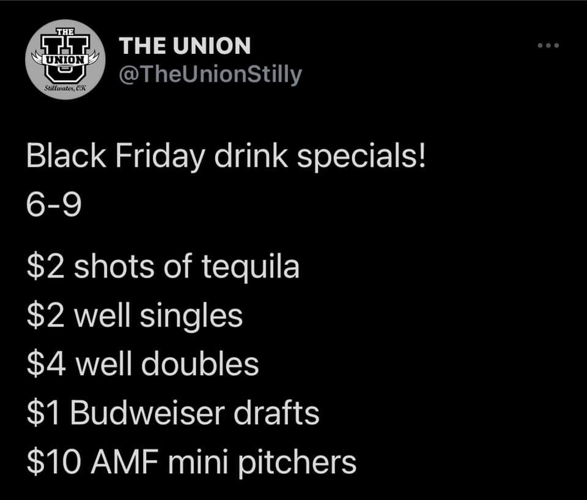The width and height of the screenshot is (587, 500).
Task: Open THE UNION display name profile link
Action: click(x=185, y=45)
